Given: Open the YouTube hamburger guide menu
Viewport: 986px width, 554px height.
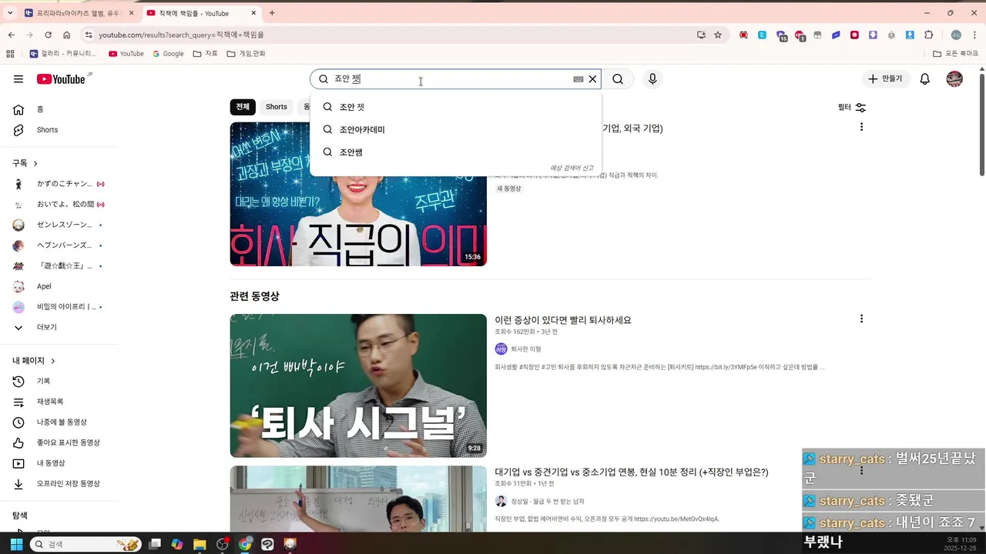Looking at the screenshot, I should pyautogui.click(x=18, y=79).
